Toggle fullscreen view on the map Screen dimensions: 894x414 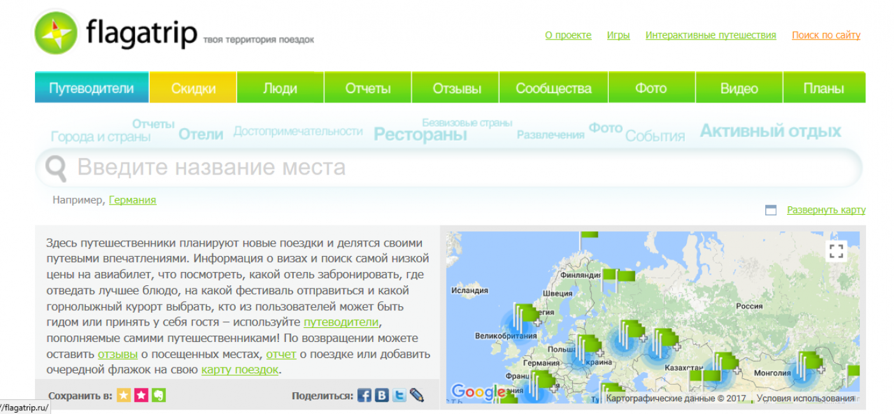[x=836, y=252]
